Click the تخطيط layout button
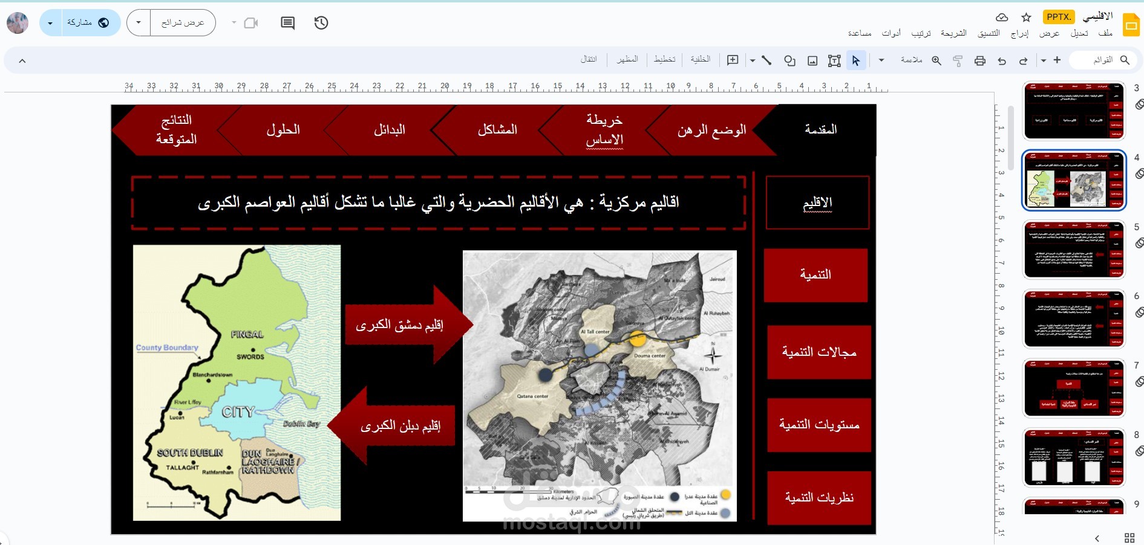1144x545 pixels. coord(664,59)
